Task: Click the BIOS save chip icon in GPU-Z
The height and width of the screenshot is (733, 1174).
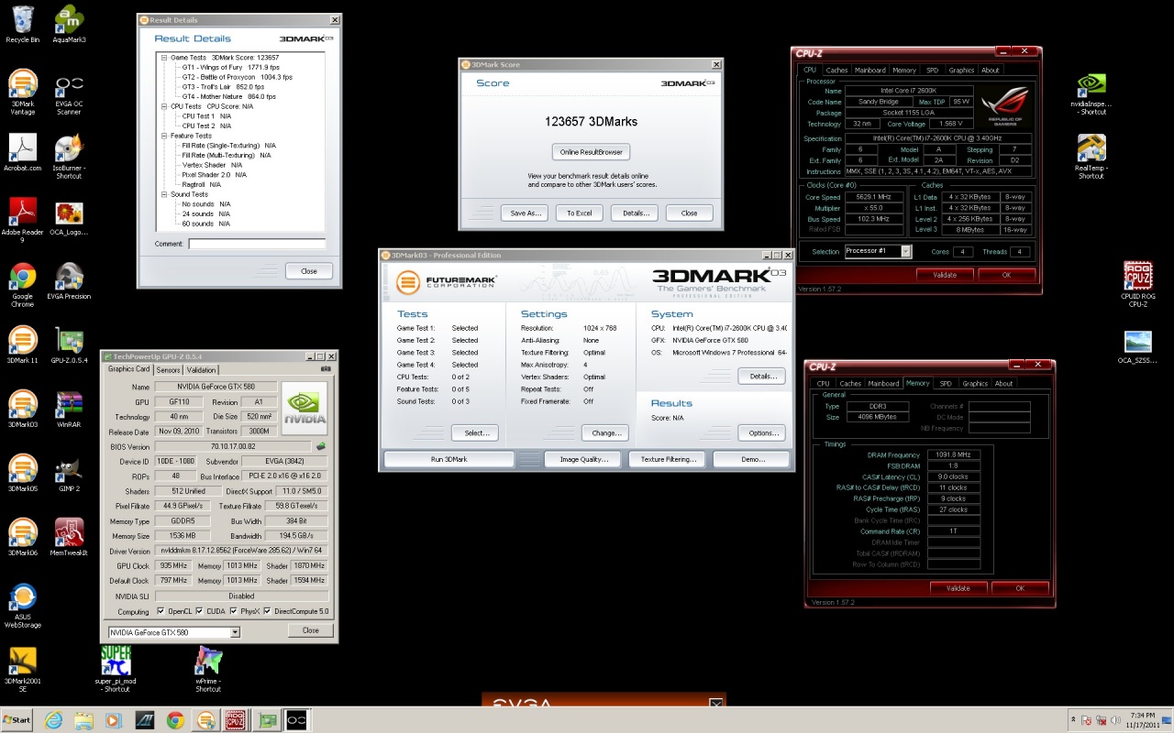Action: click(x=320, y=446)
